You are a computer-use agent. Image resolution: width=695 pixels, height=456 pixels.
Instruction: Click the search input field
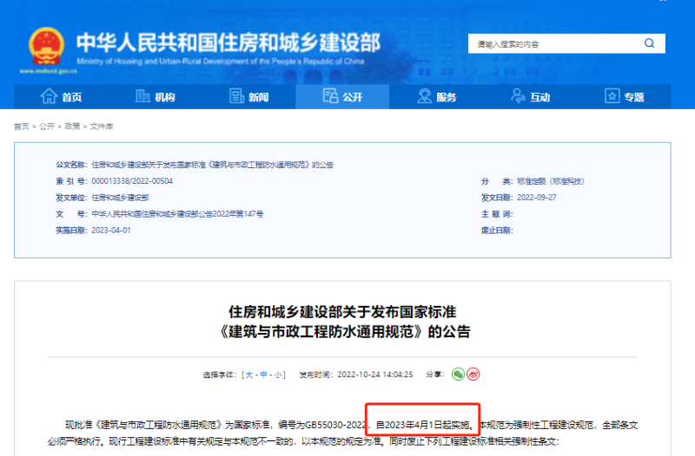pyautogui.click(x=552, y=43)
